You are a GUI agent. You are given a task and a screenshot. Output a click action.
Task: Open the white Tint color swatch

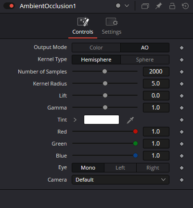tap(102, 120)
